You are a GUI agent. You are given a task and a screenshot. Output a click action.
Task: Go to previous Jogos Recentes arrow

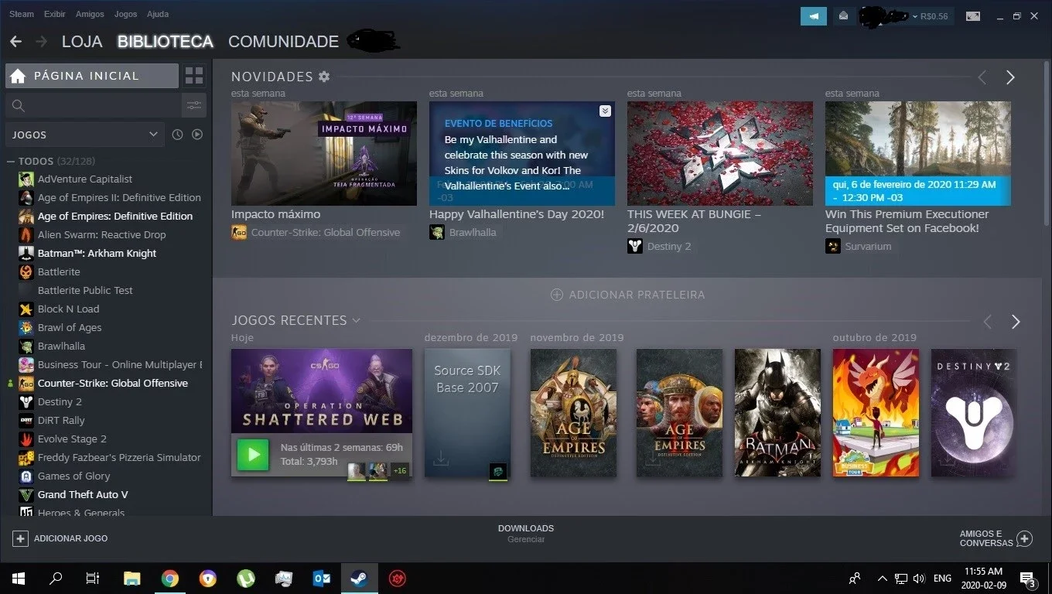987,322
